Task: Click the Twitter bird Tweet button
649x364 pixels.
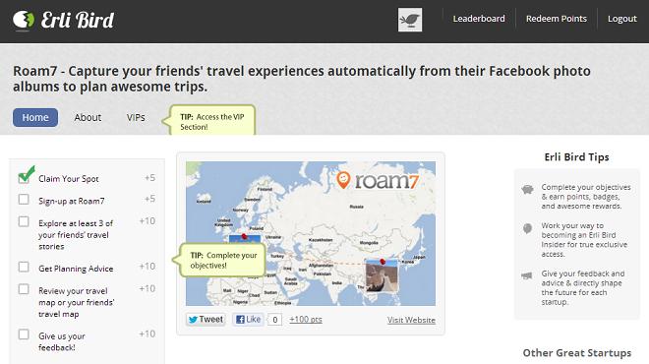Action: pos(206,320)
